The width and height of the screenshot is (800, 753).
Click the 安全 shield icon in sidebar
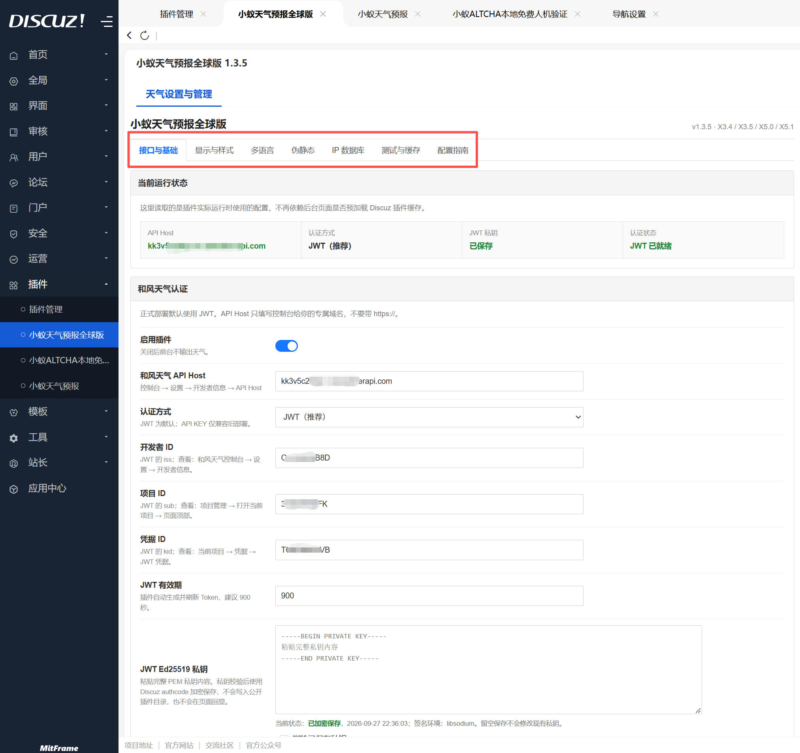(14, 234)
